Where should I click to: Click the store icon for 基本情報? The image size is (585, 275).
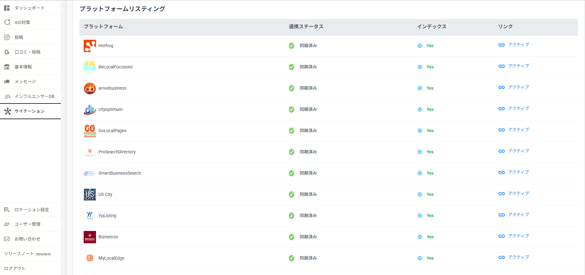tap(7, 67)
